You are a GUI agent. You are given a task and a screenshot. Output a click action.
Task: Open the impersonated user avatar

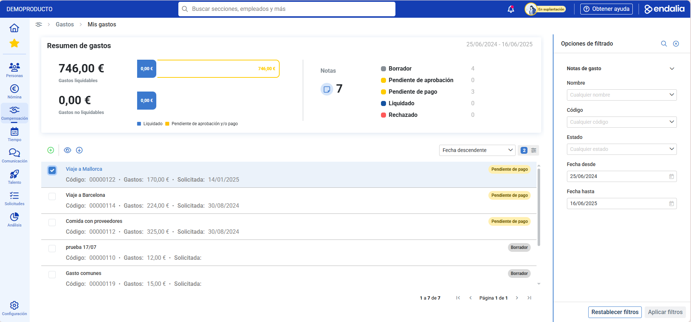pyautogui.click(x=531, y=9)
